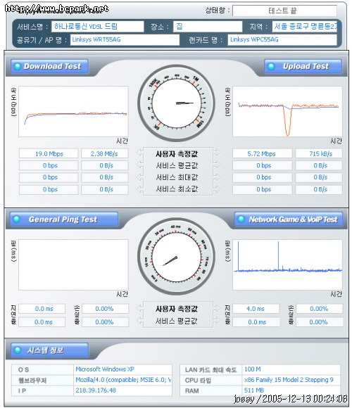This screenshot has height=408, width=352.
Task: Start the Upload Test
Action: tap(303, 66)
